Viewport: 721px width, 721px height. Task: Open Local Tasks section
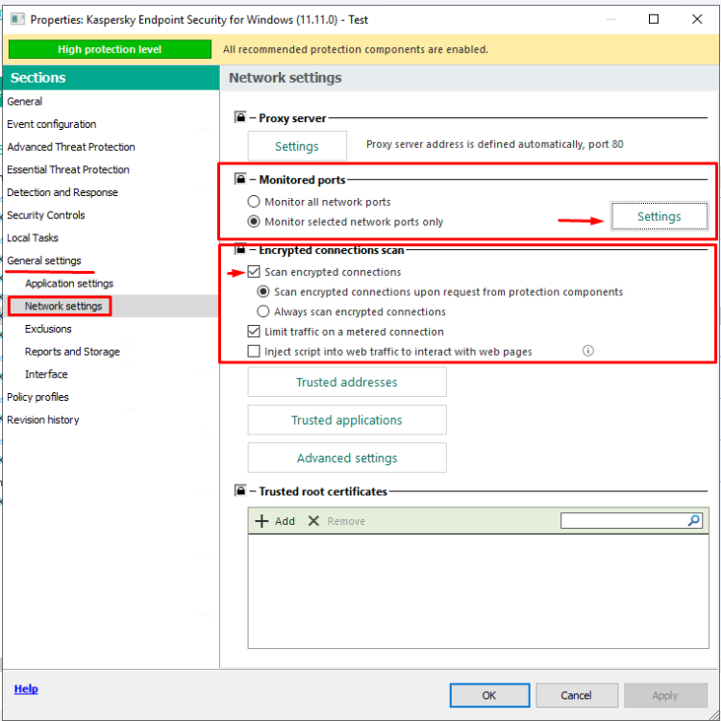tap(32, 237)
